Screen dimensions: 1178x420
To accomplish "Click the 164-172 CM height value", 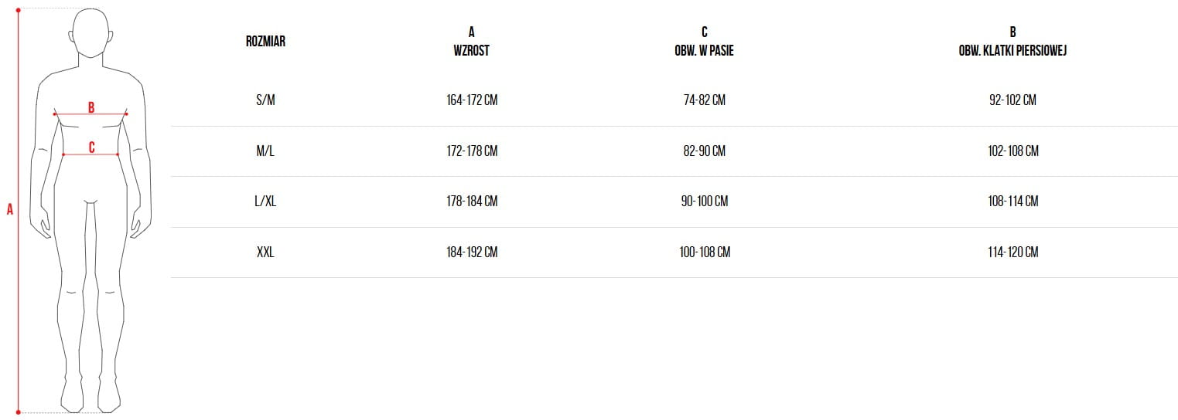I will click(x=472, y=100).
